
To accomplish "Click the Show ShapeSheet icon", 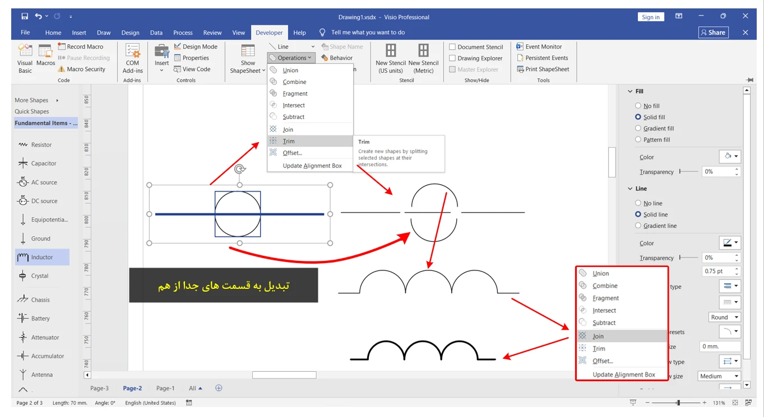I will pos(247,58).
